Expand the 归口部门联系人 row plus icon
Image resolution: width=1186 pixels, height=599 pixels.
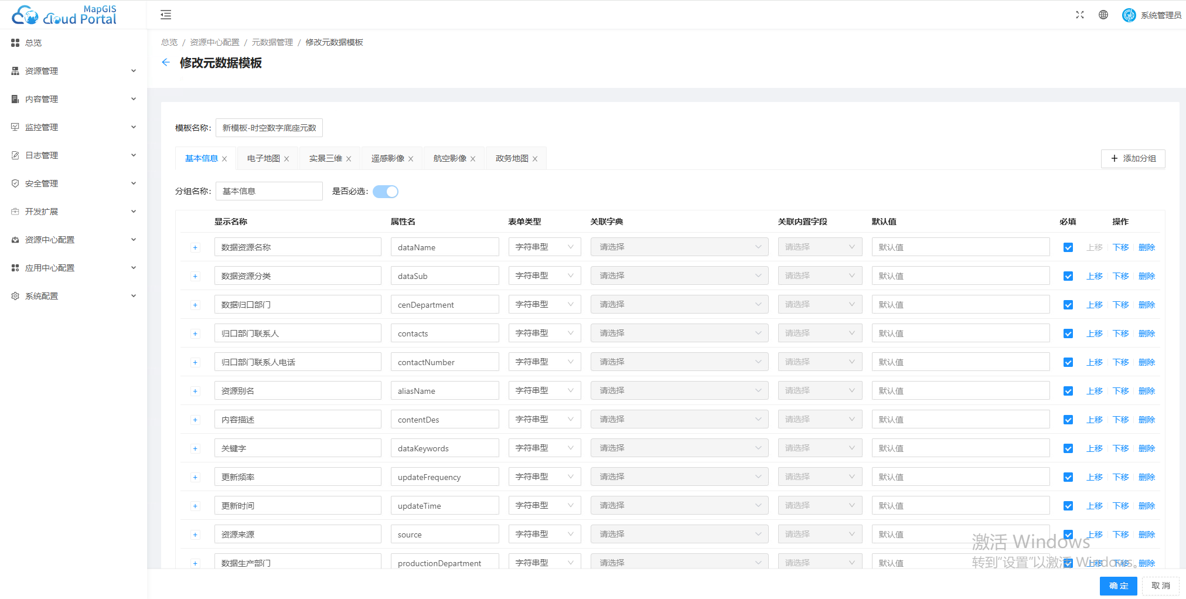pos(195,333)
